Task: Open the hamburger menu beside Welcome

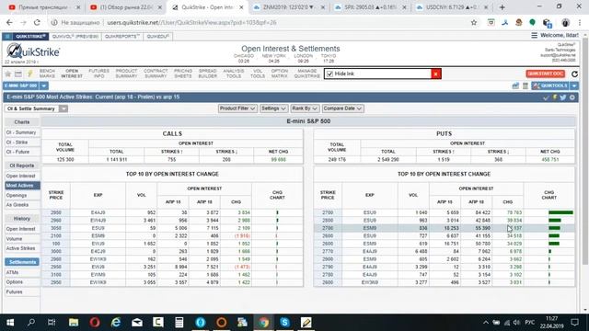Action: tap(534, 35)
